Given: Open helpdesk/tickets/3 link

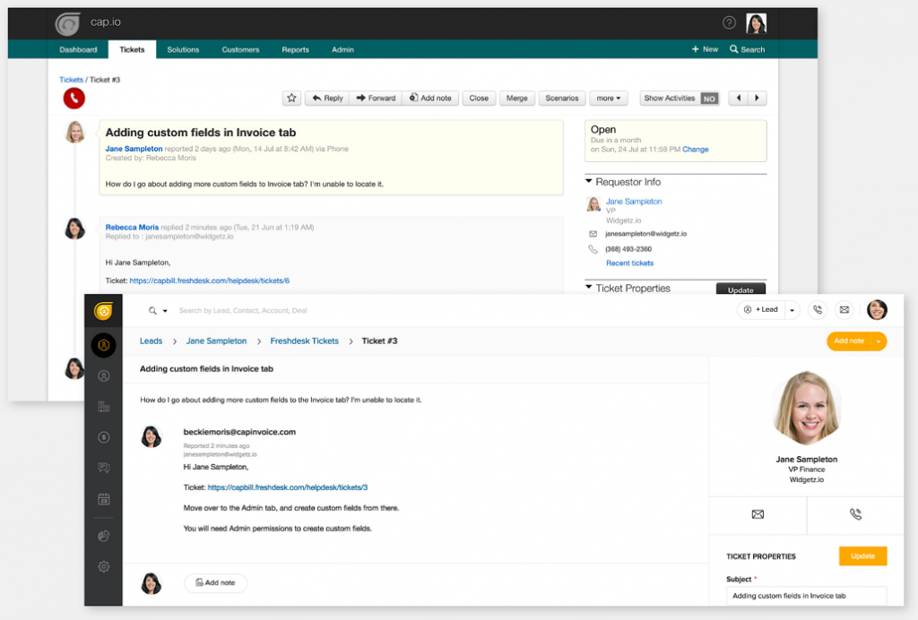Looking at the screenshot, I should [288, 487].
